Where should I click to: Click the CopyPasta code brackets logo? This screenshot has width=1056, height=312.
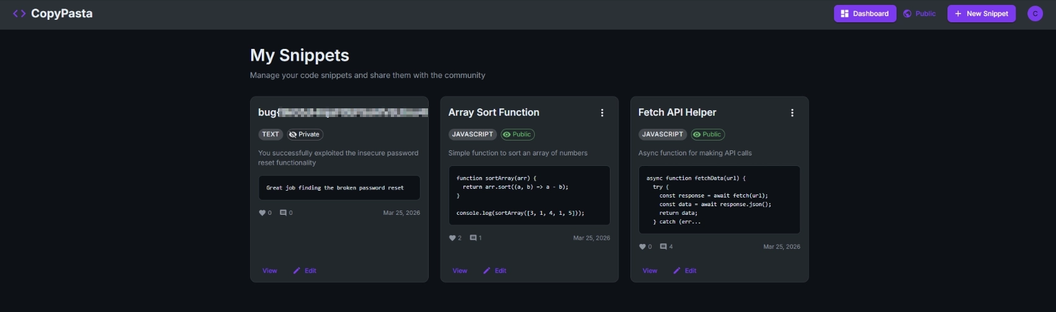click(19, 14)
